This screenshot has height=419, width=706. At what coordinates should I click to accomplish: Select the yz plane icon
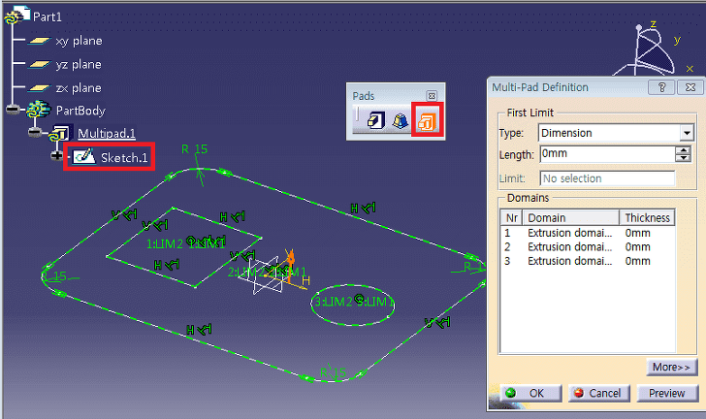[39, 64]
